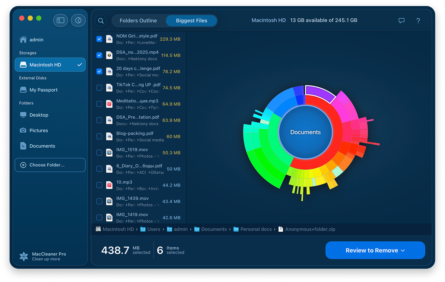Expand the Review to Remove dropdown arrow

pyautogui.click(x=403, y=251)
